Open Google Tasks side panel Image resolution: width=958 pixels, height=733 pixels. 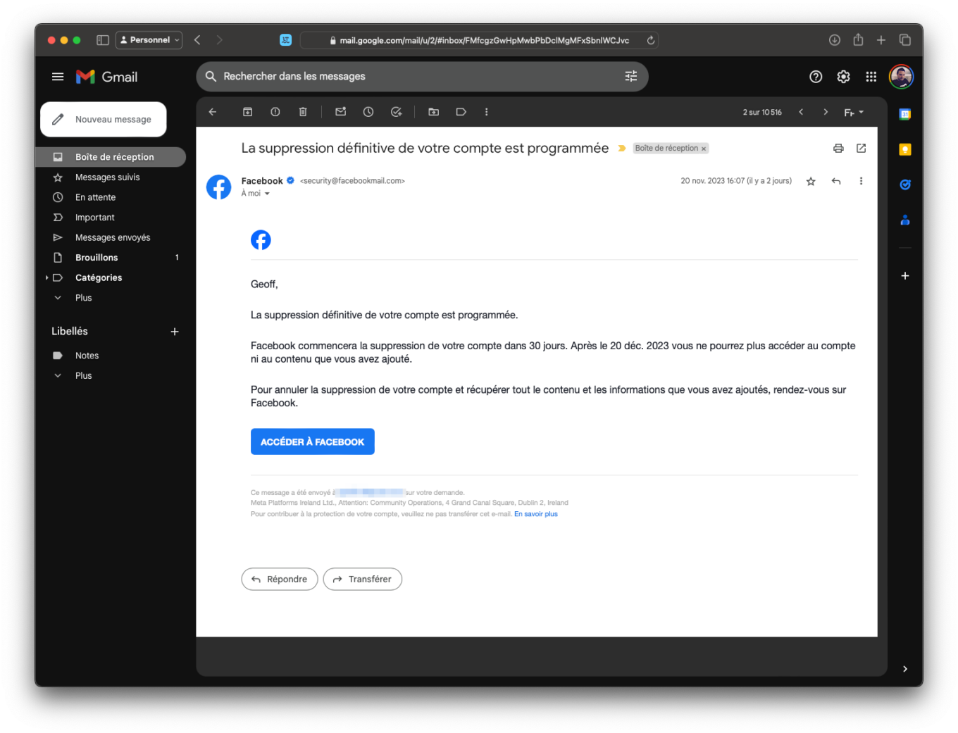click(x=905, y=184)
